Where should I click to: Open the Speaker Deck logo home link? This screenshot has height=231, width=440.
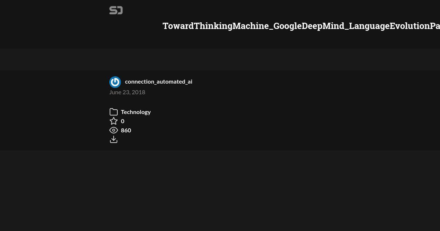click(116, 10)
